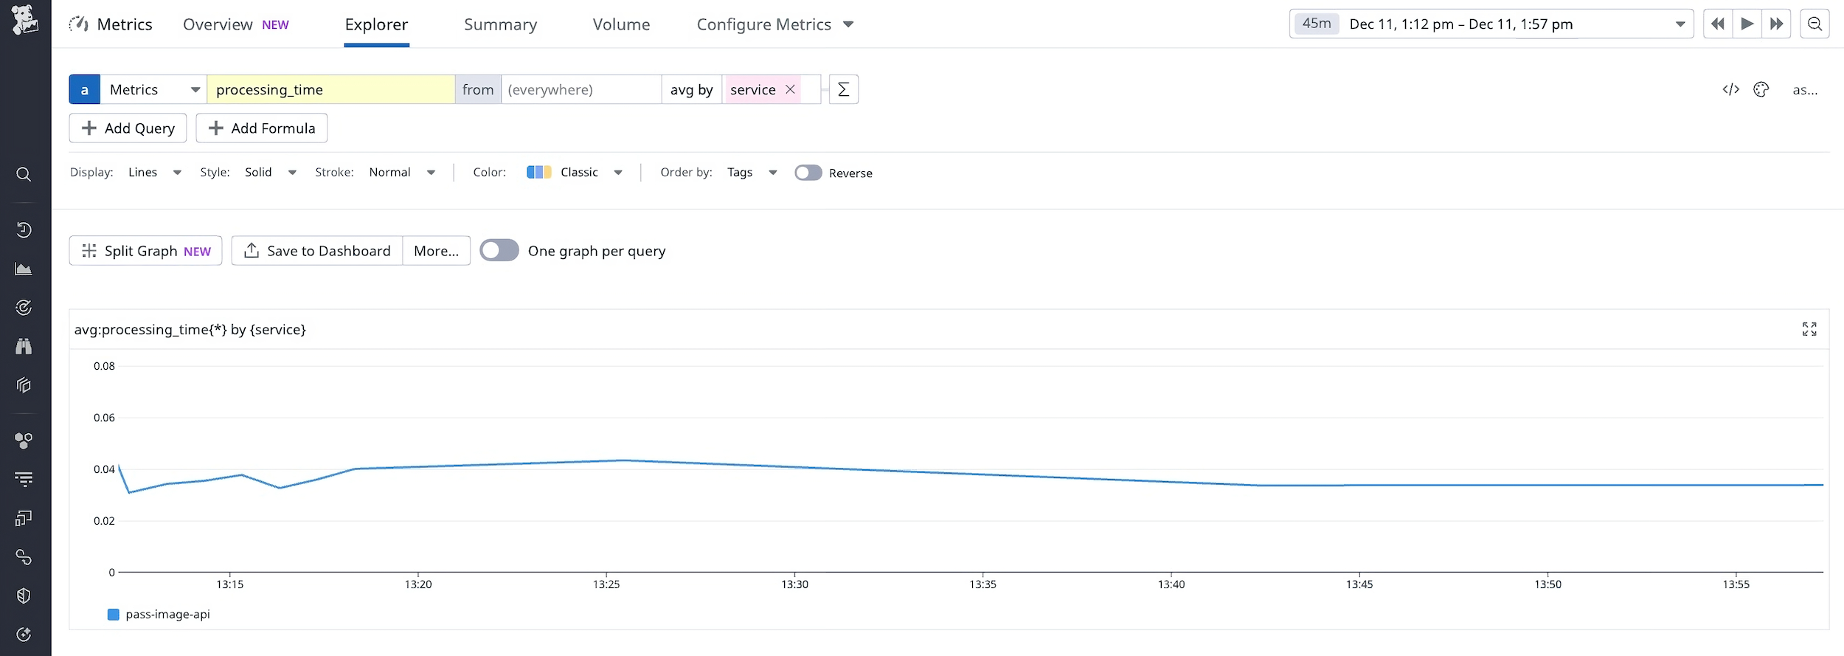The width and height of the screenshot is (1844, 656).
Task: Click the zoom-out magnifier next to time controls
Action: tap(1814, 24)
